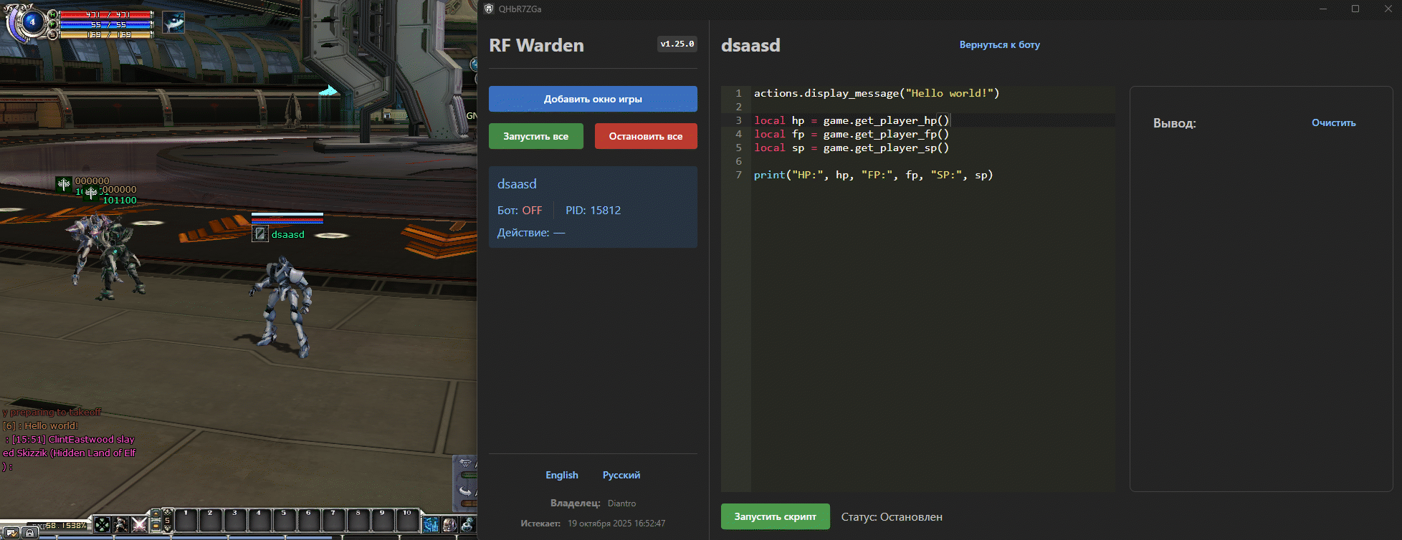Click the diamond arrows icon on game side panel
The image size is (1402, 540).
pos(466,462)
